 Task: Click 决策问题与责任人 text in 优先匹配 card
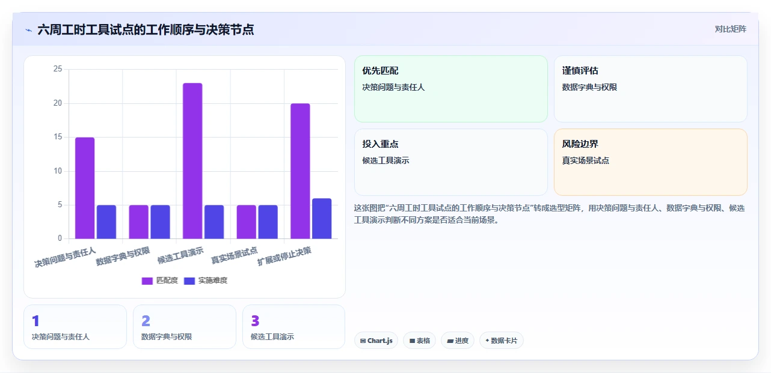coord(393,87)
